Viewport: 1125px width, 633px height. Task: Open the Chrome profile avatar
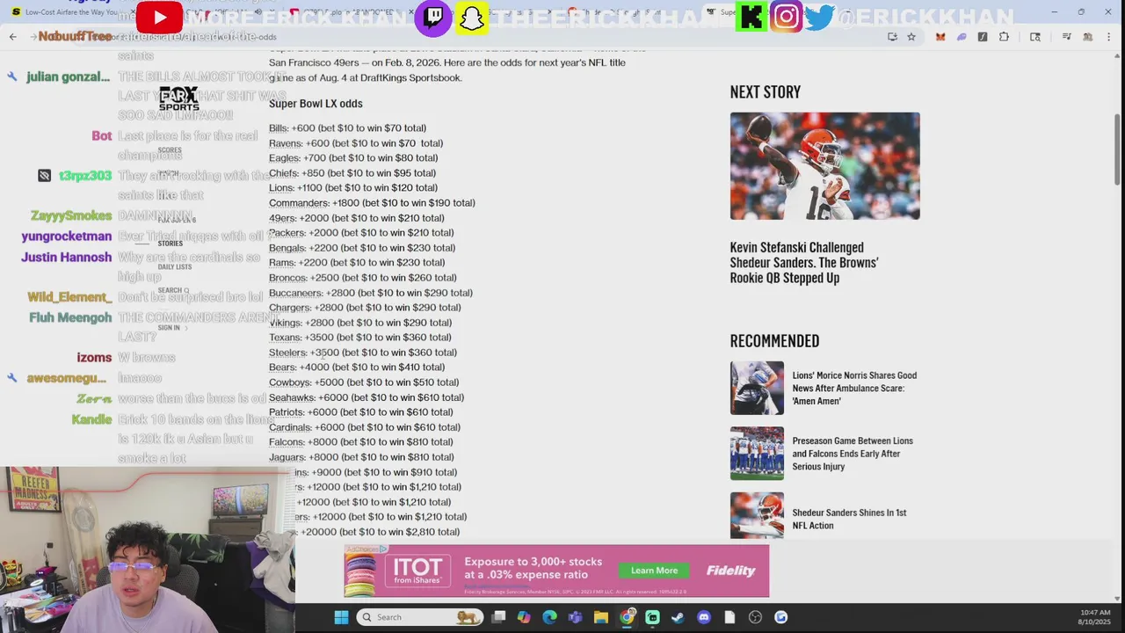coord(1088,37)
